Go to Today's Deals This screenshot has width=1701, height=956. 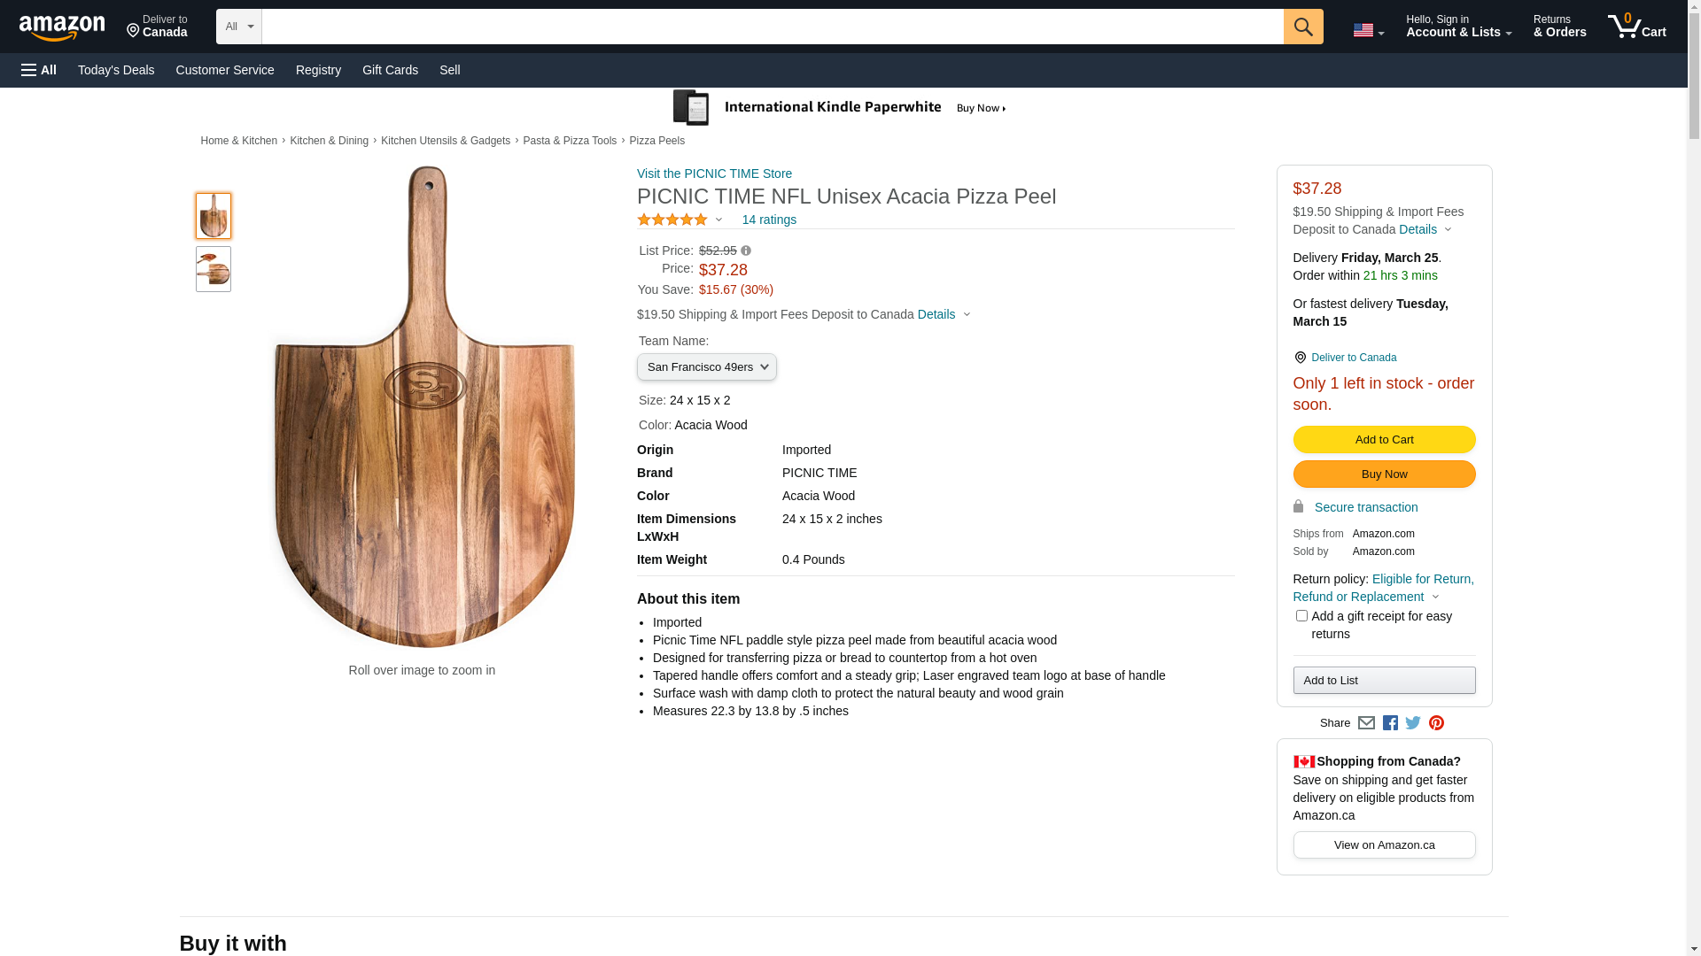coord(116,70)
